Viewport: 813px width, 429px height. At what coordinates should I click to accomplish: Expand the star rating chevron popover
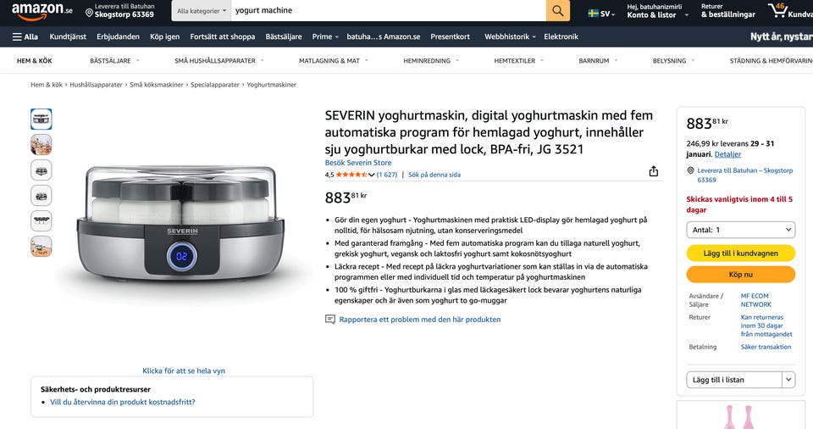tap(371, 175)
